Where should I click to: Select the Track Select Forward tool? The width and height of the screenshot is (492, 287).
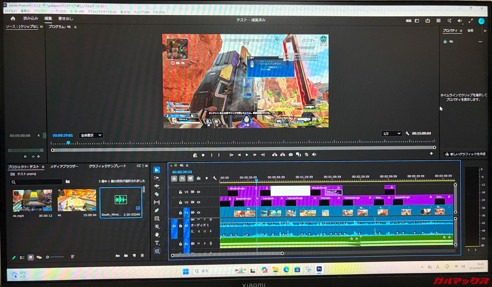(157, 178)
